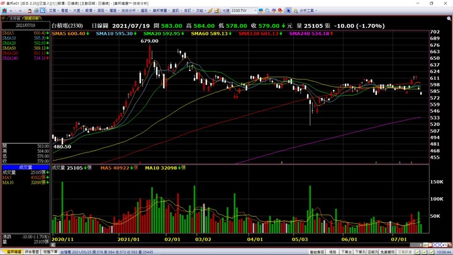
Task: Click the button between 智能客服 and 下單夾
Action: [x=333, y=252]
